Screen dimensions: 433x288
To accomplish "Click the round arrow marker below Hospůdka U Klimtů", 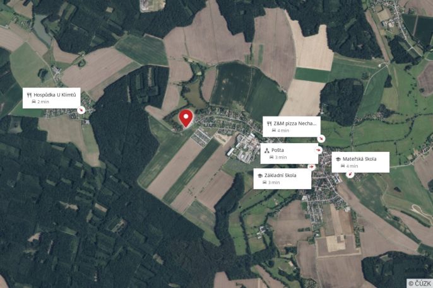I will (81, 110).
